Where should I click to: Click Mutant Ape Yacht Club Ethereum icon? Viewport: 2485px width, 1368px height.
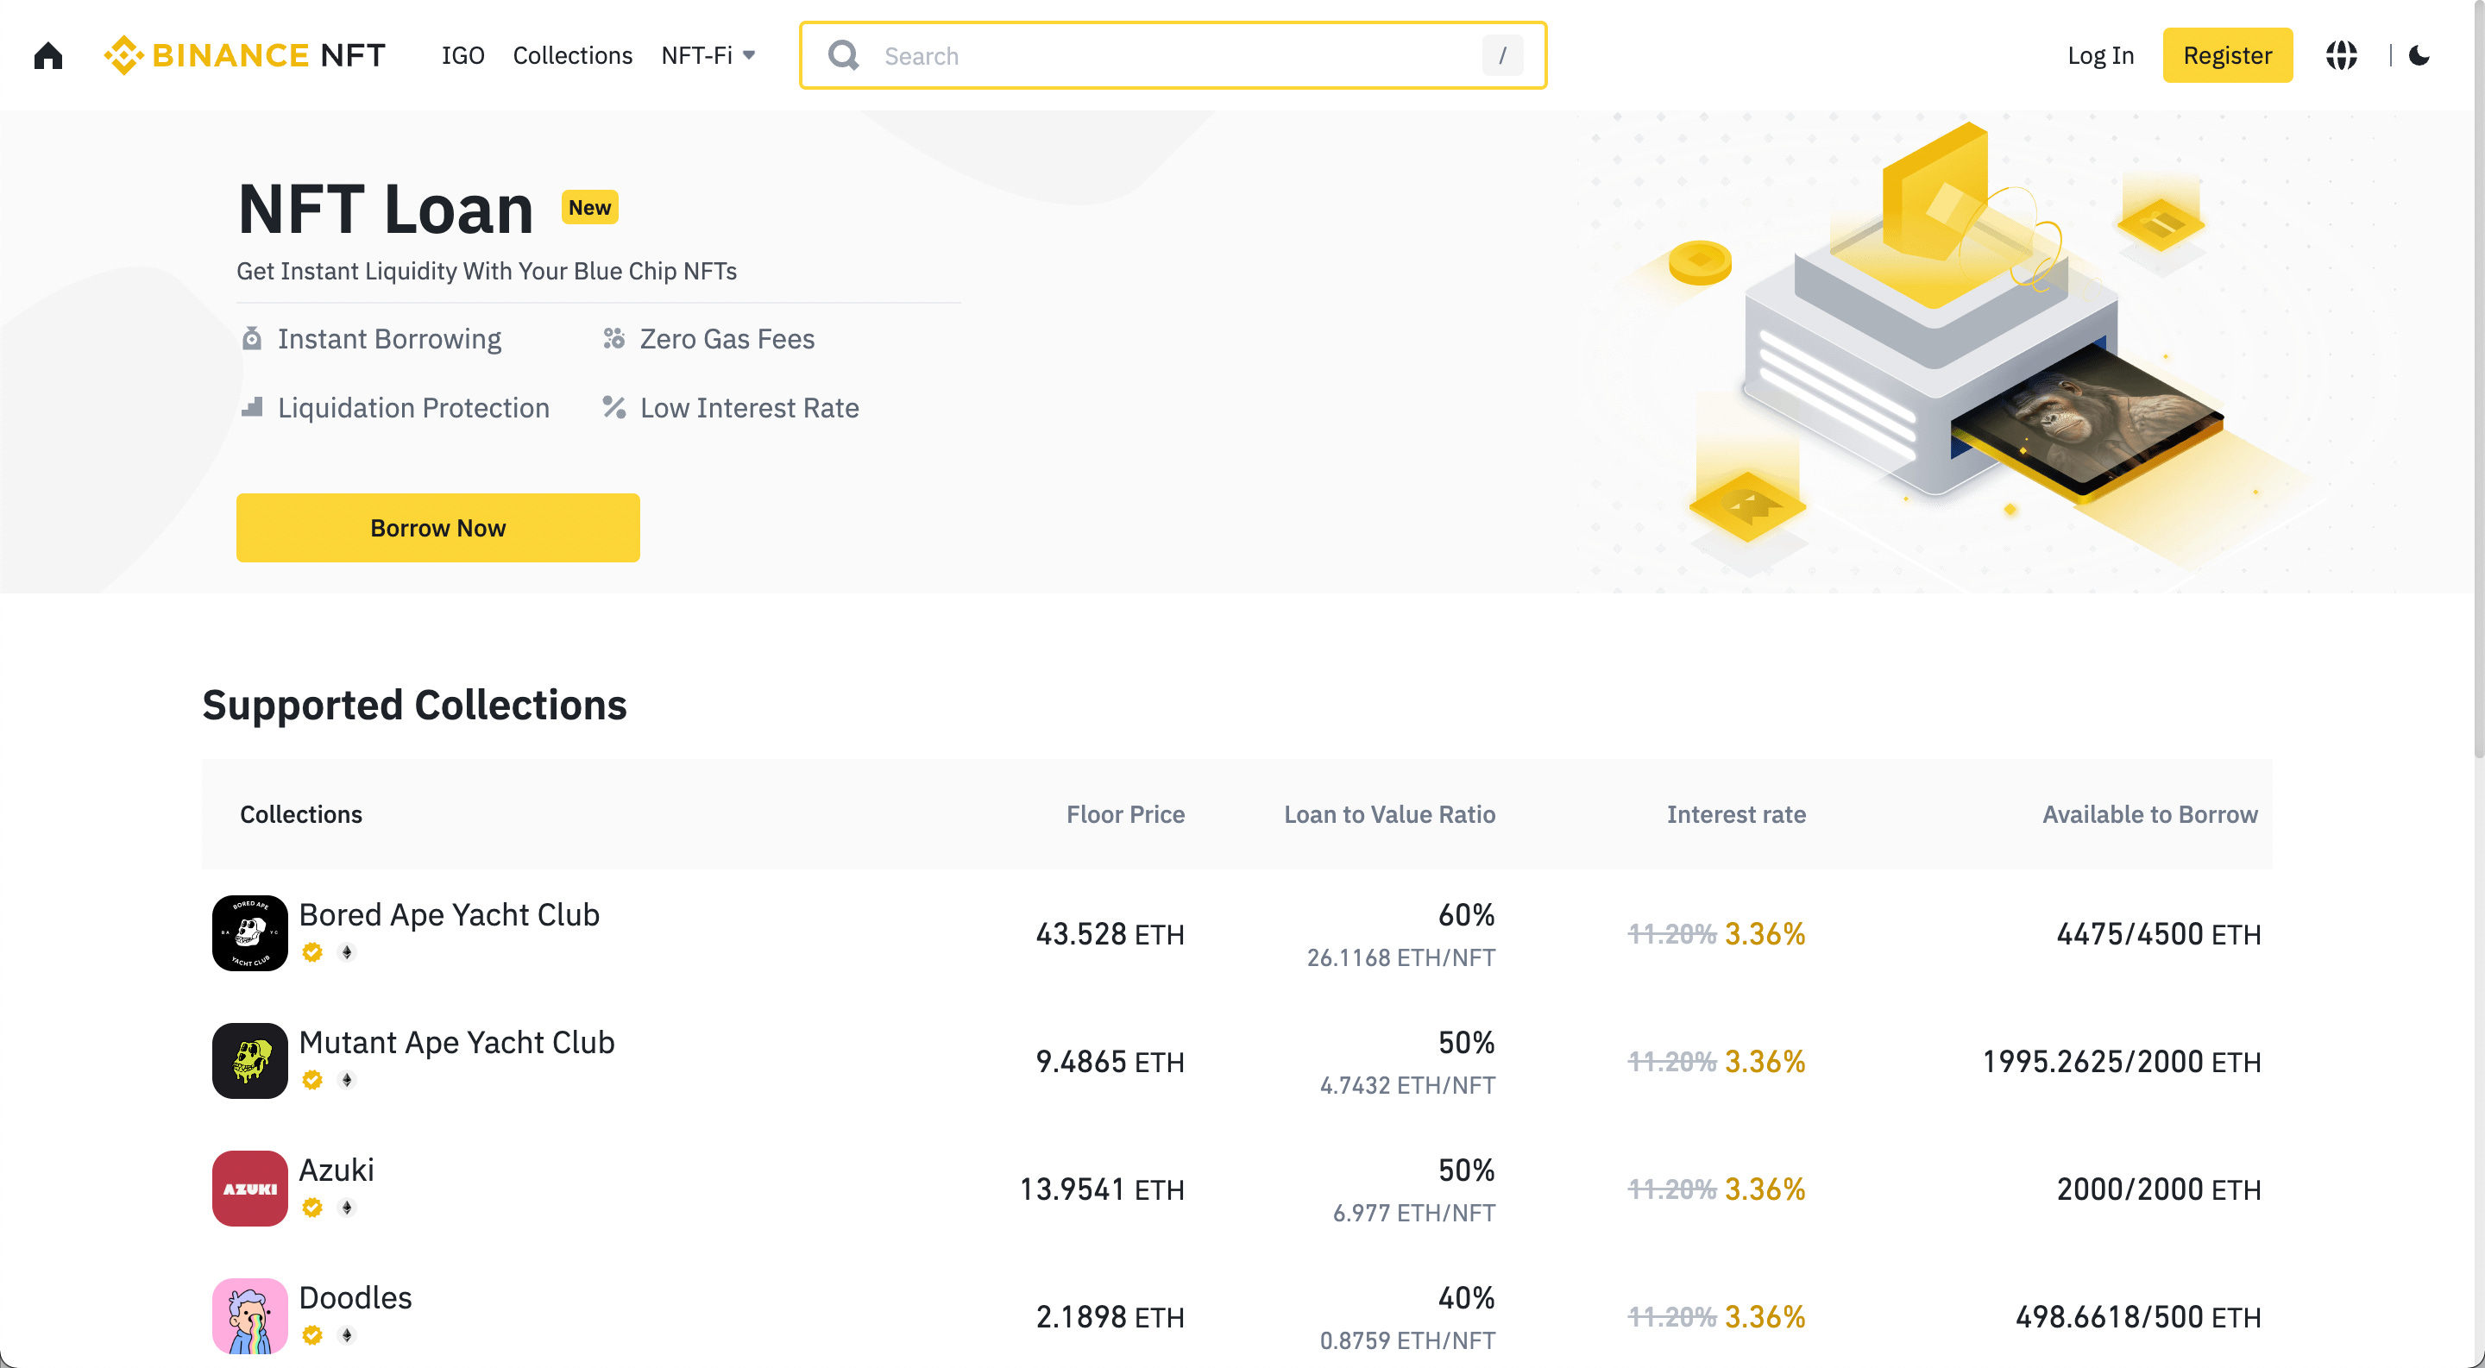(x=346, y=1080)
